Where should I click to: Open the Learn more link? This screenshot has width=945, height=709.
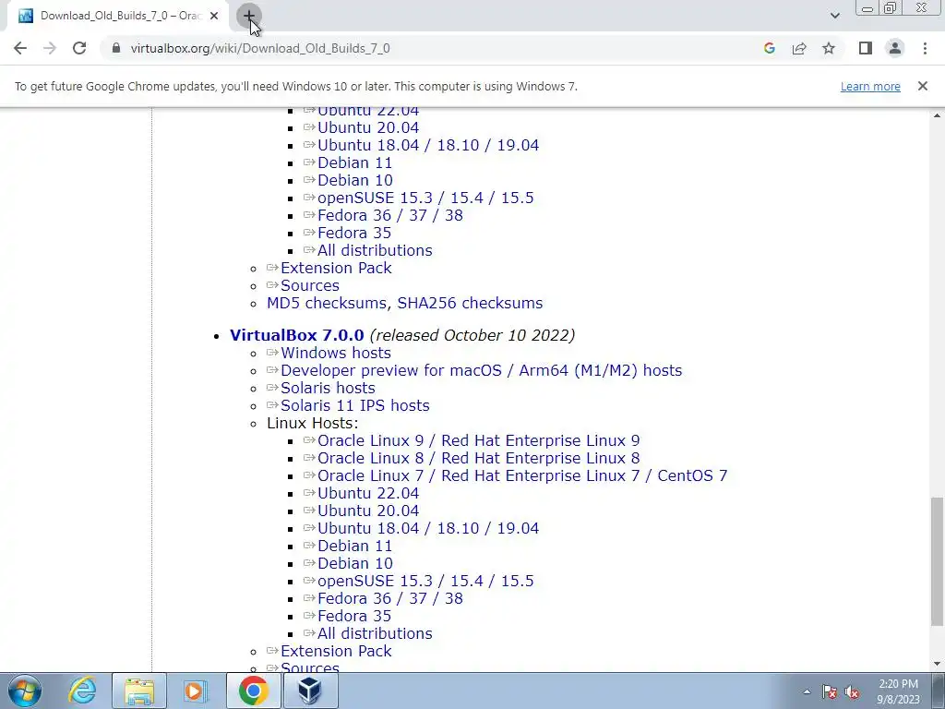tap(870, 86)
